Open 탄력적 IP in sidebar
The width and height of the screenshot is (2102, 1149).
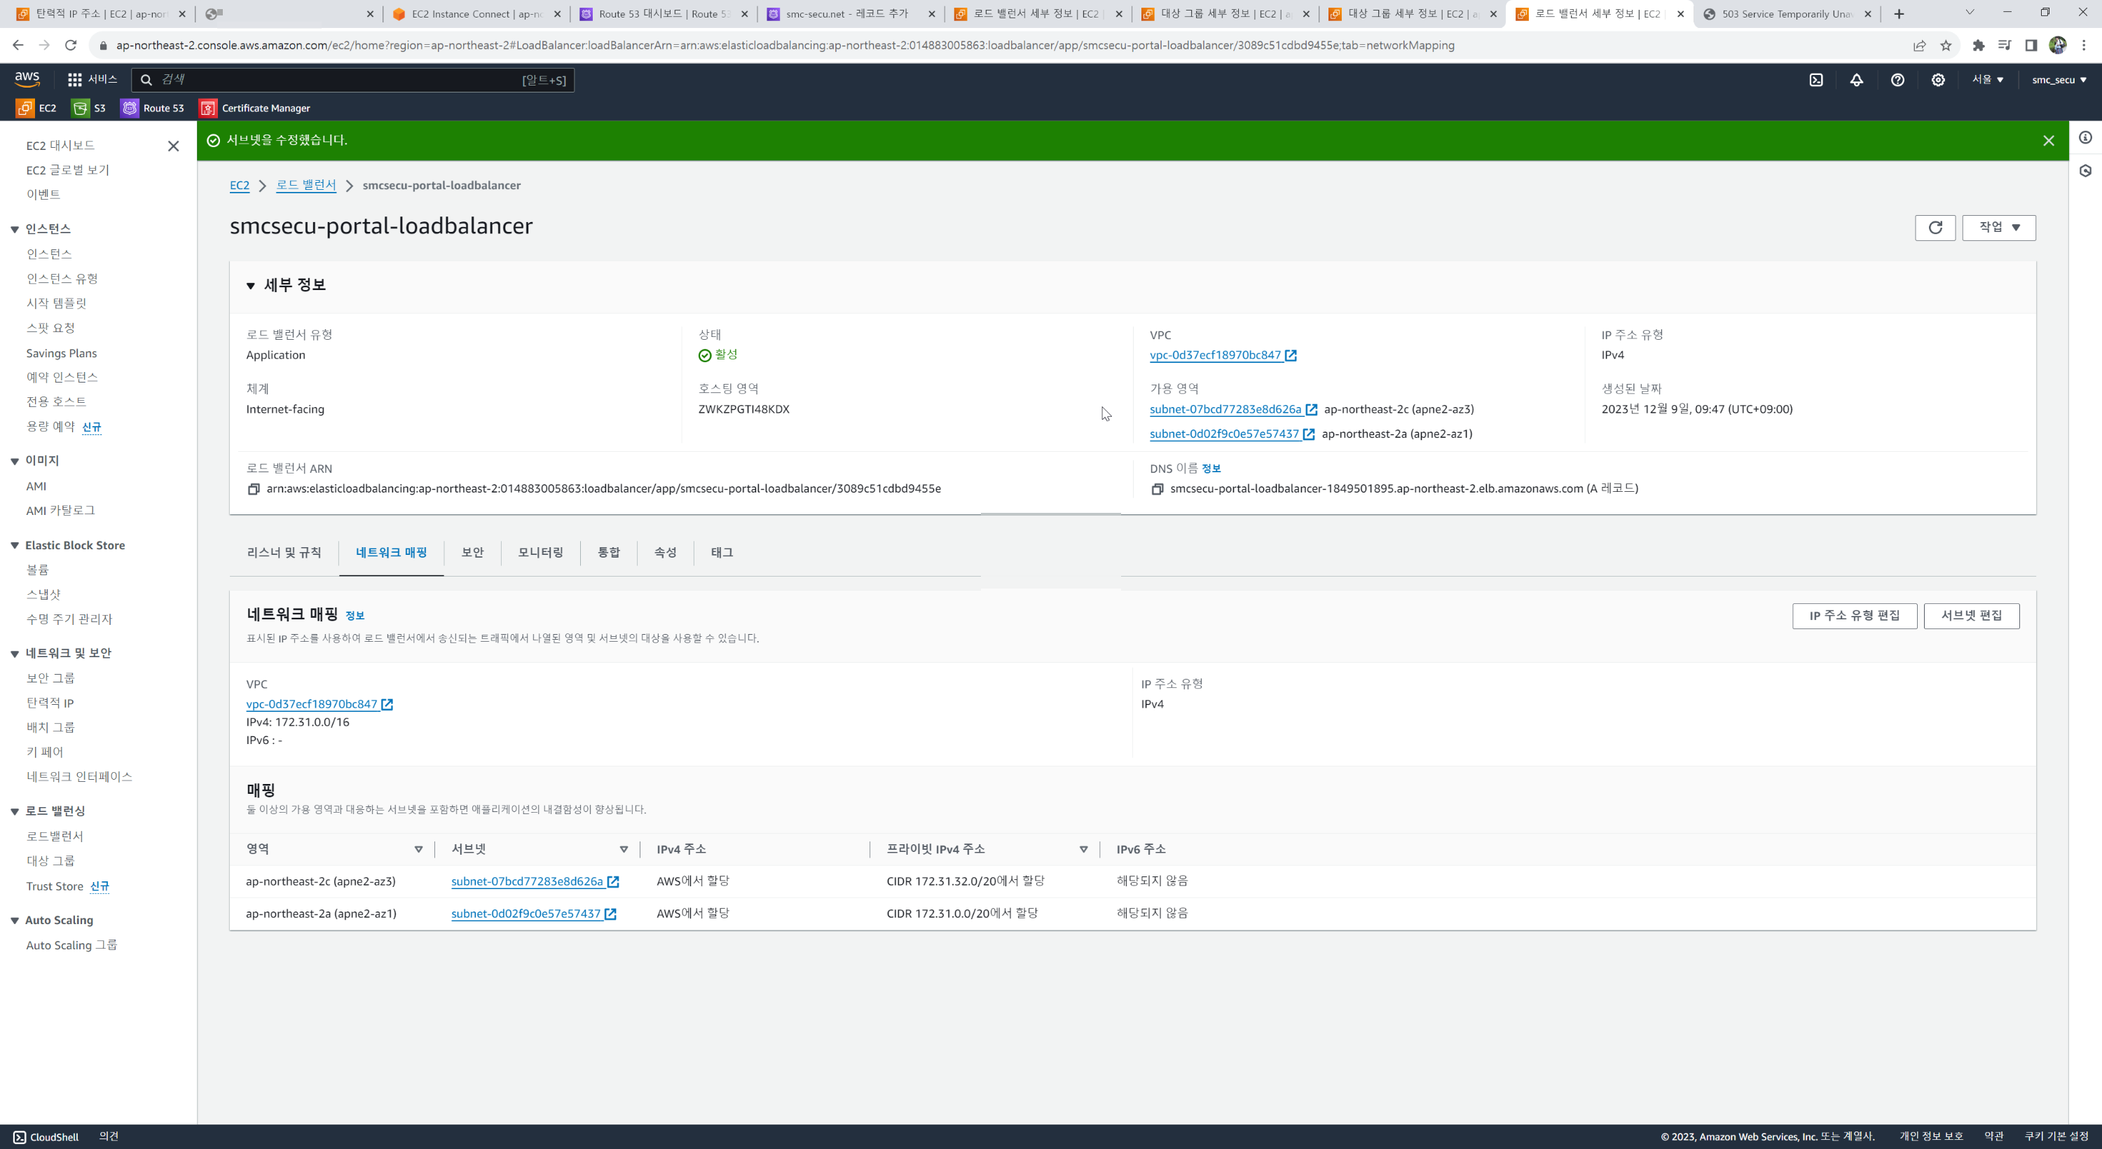pyautogui.click(x=50, y=703)
